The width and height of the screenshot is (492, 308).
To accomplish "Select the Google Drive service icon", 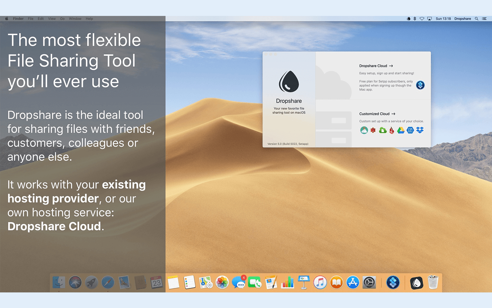I will pos(401,130).
